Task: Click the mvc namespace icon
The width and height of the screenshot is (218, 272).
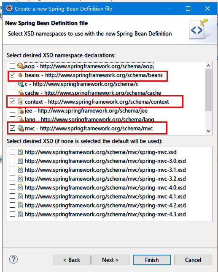Action: point(20,128)
